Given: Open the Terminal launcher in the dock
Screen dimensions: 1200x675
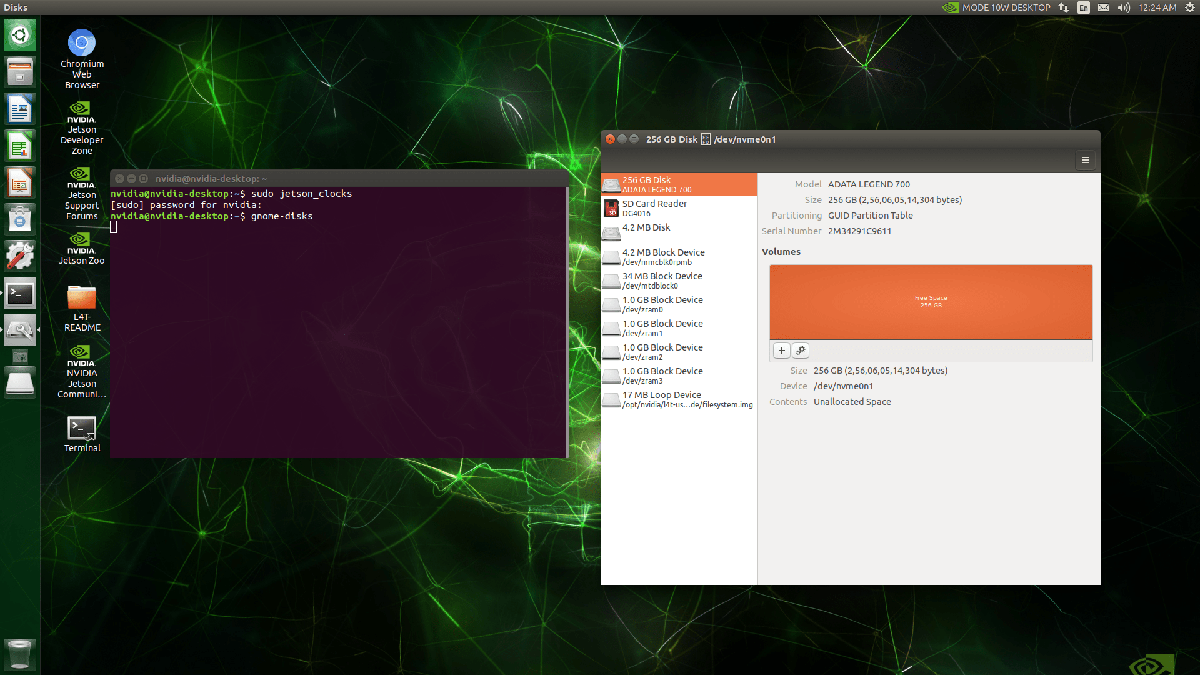Looking at the screenshot, I should pyautogui.click(x=20, y=294).
